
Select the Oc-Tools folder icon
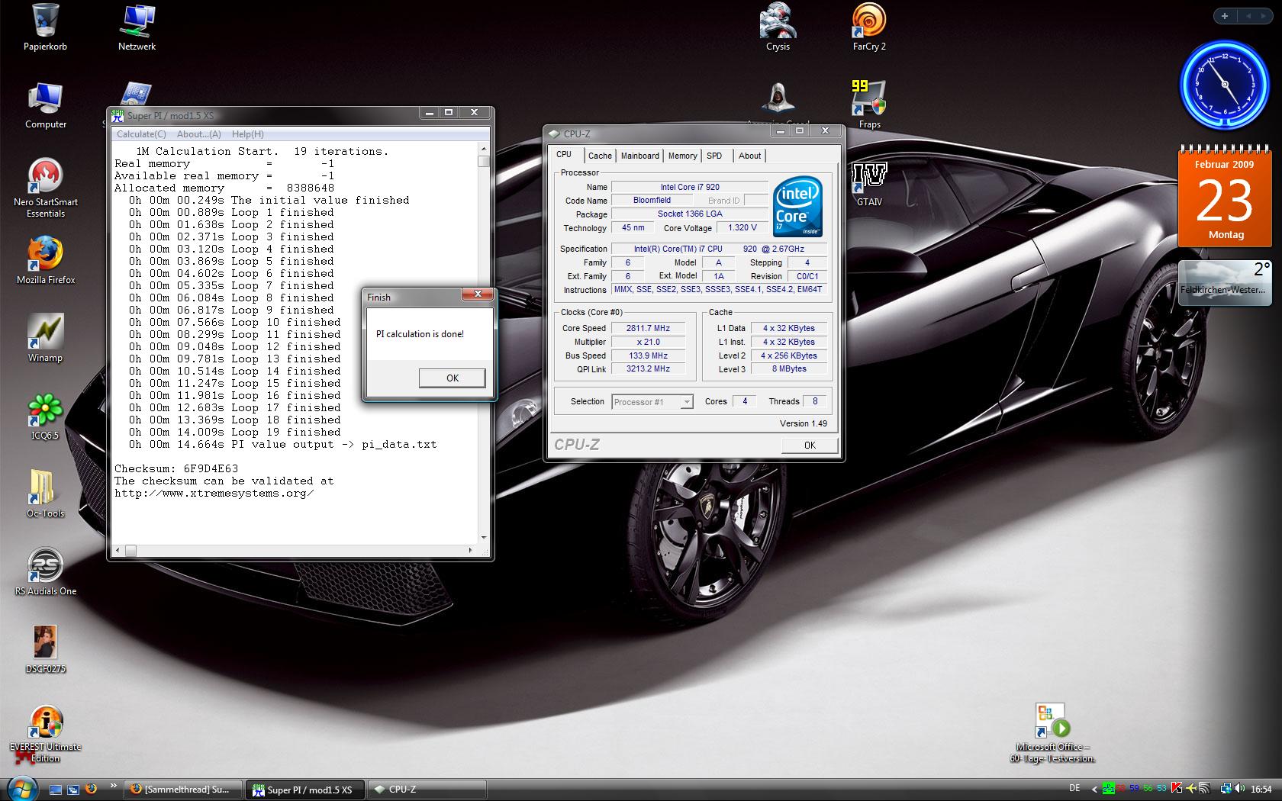(45, 494)
